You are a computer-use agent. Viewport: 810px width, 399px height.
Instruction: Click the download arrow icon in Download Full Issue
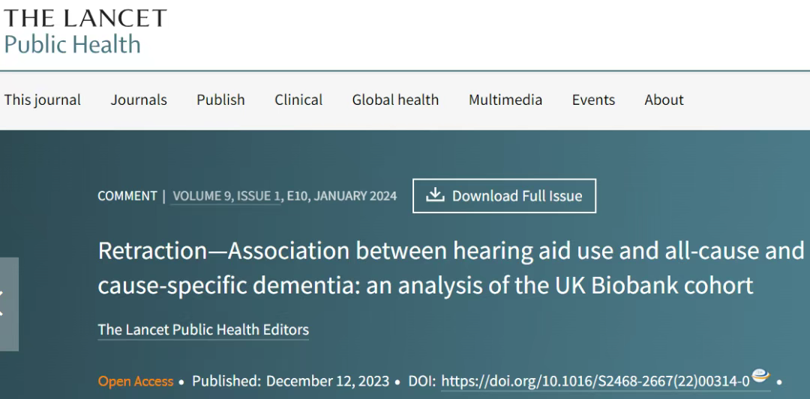point(435,195)
